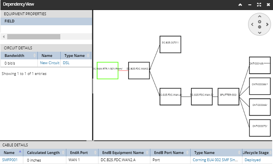273x164 pixels.
Task: Sort cable table by Lifecycle Stage
Action: tap(257, 152)
